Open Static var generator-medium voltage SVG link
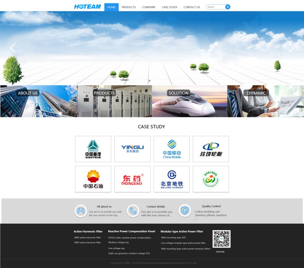 [129, 253]
